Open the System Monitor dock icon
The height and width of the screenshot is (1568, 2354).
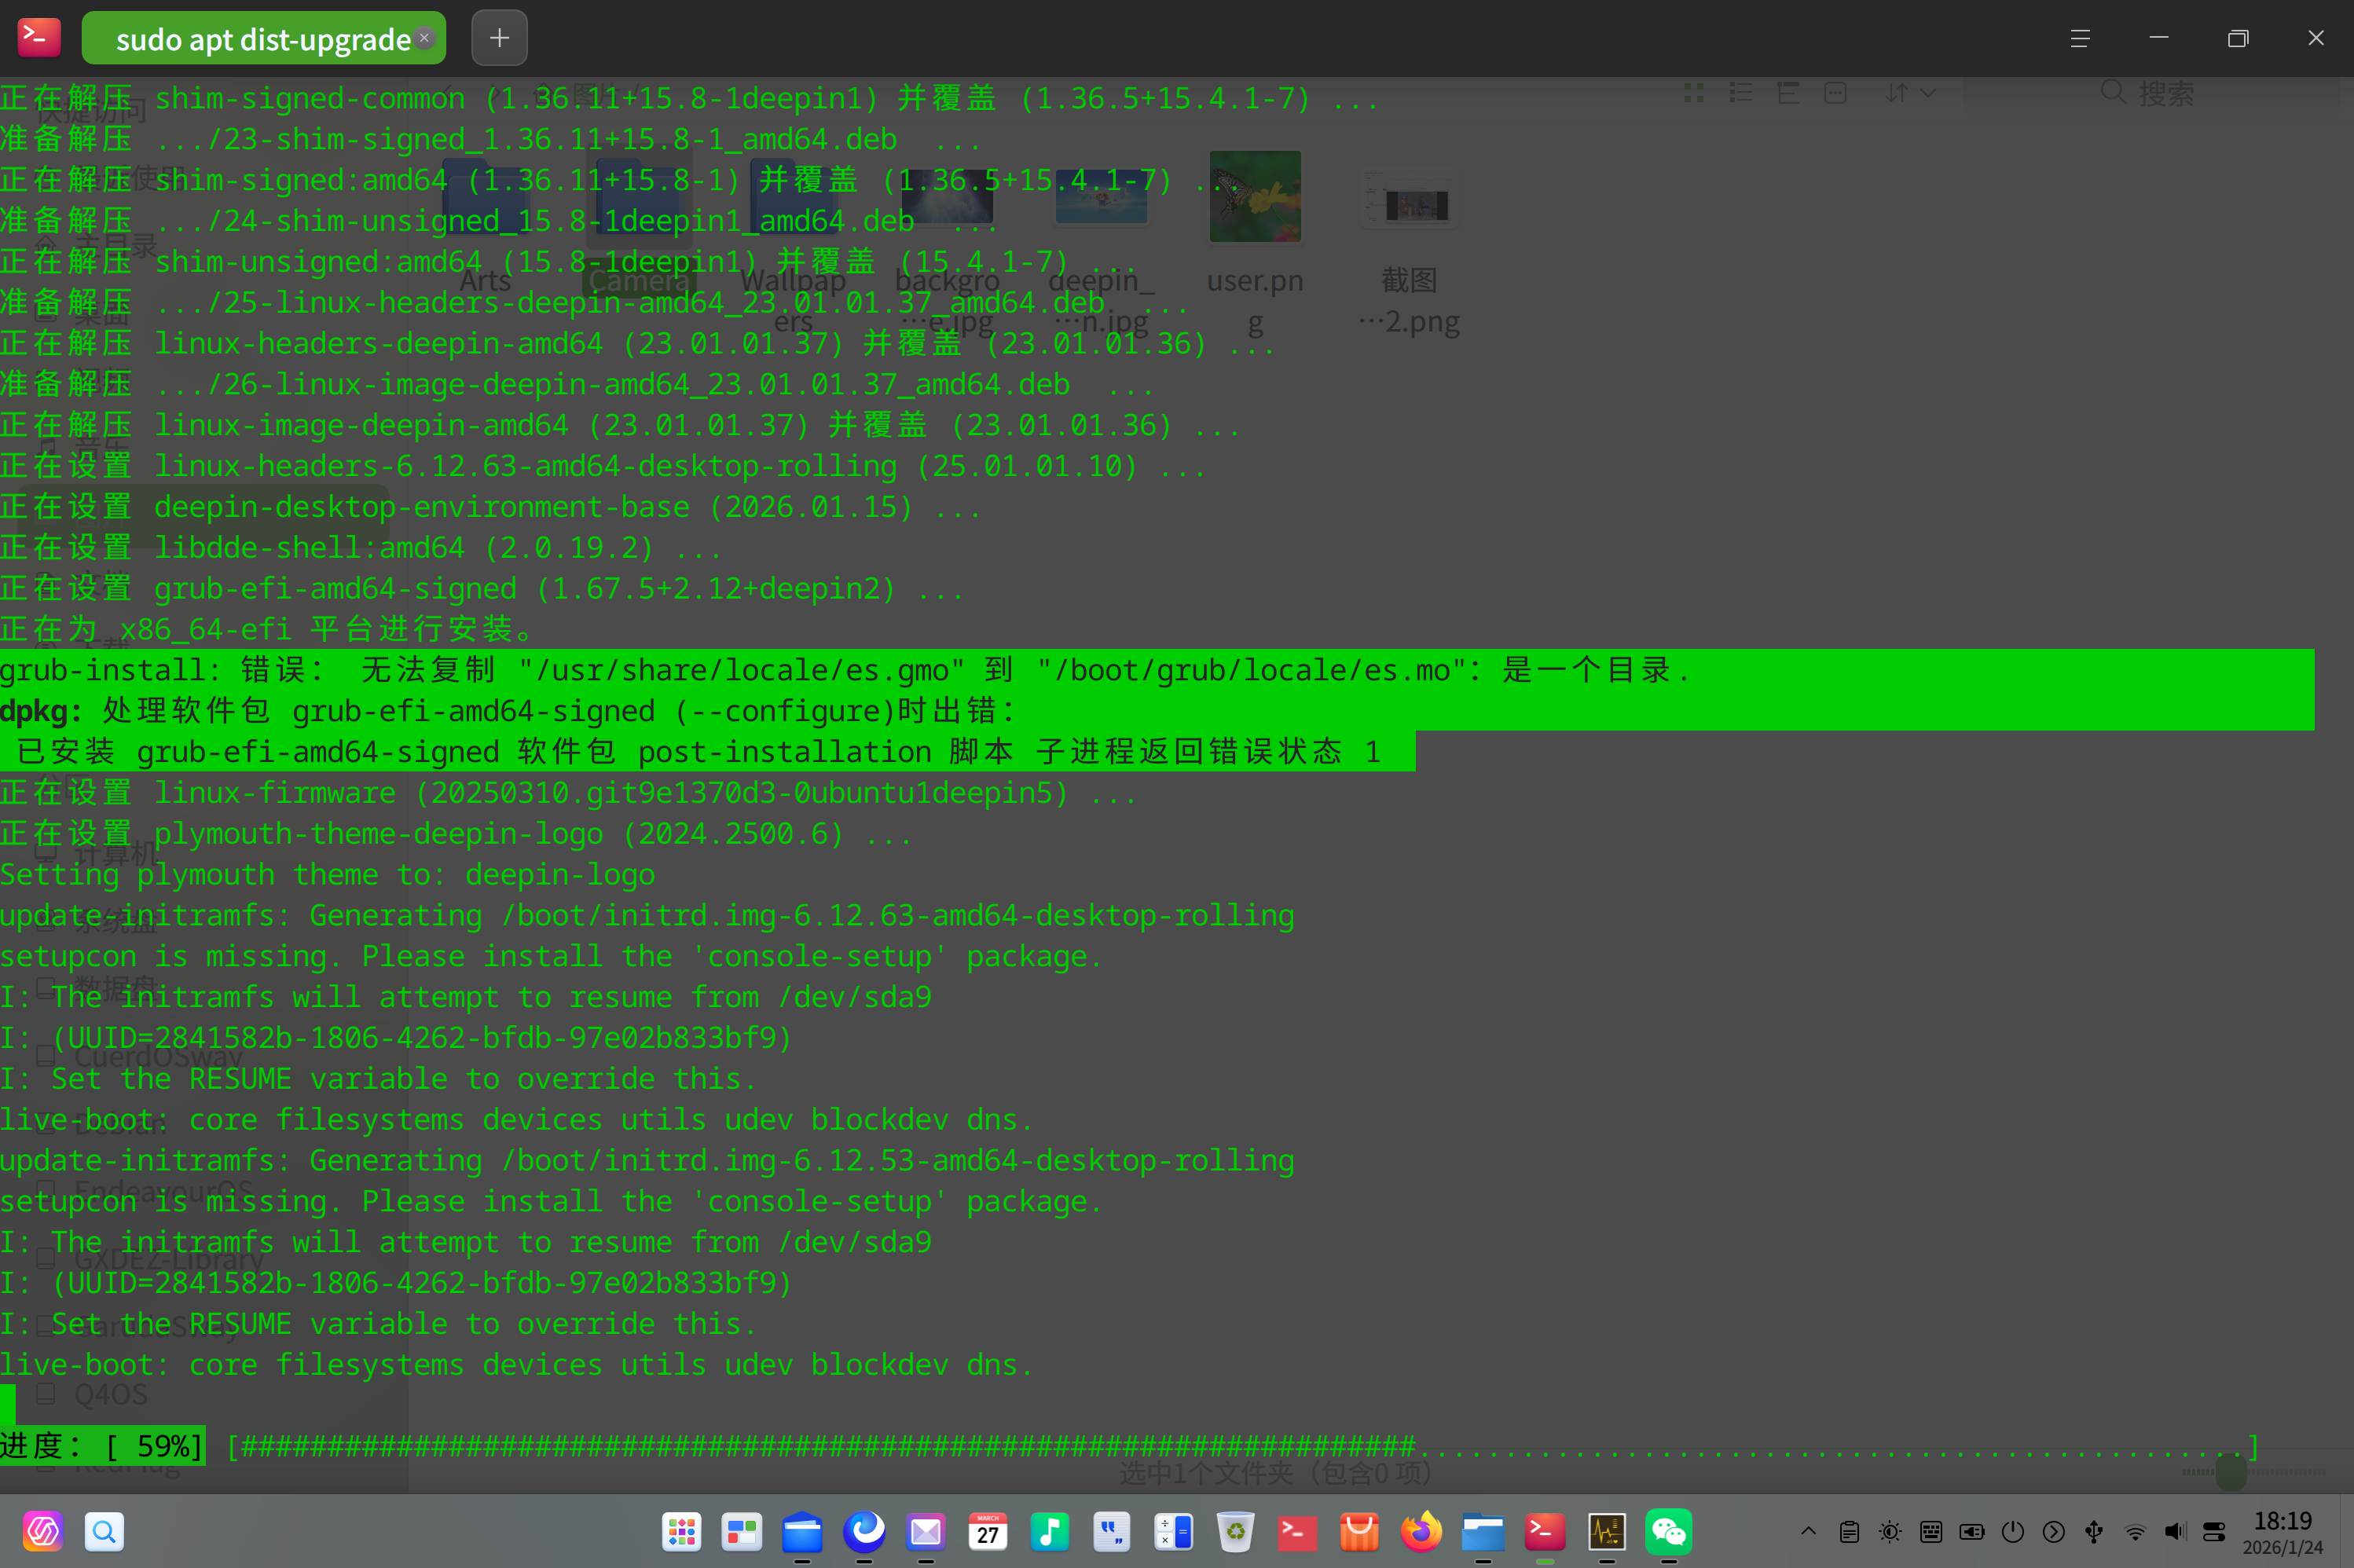pos(1606,1531)
